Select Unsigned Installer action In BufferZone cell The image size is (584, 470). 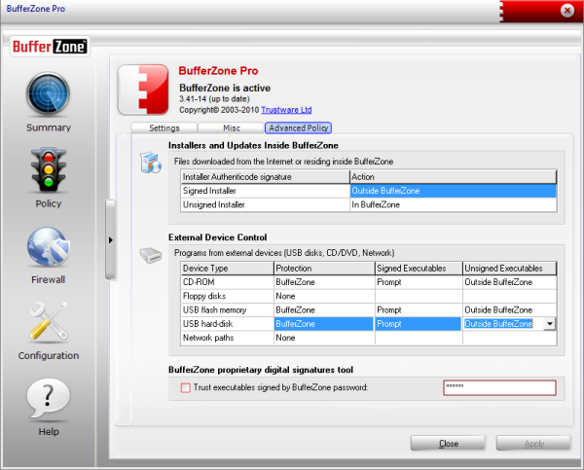point(454,204)
